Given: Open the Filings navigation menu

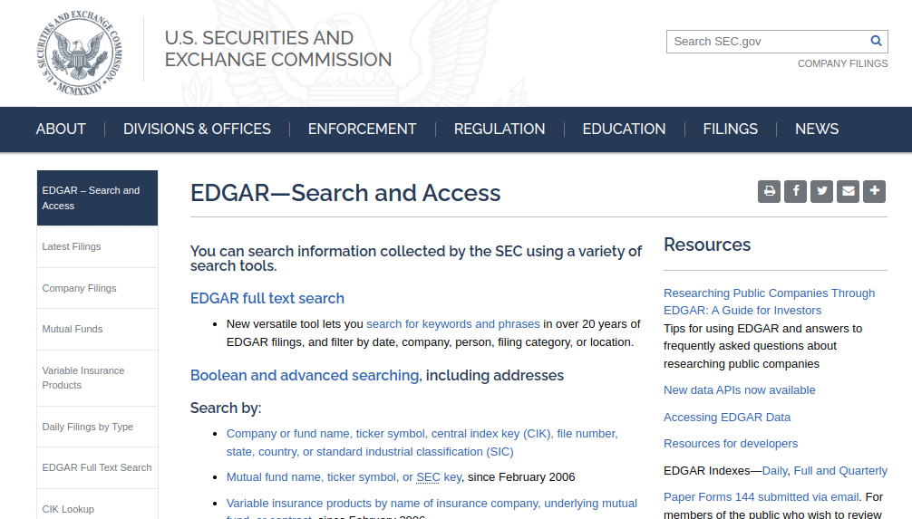Looking at the screenshot, I should click(x=730, y=129).
